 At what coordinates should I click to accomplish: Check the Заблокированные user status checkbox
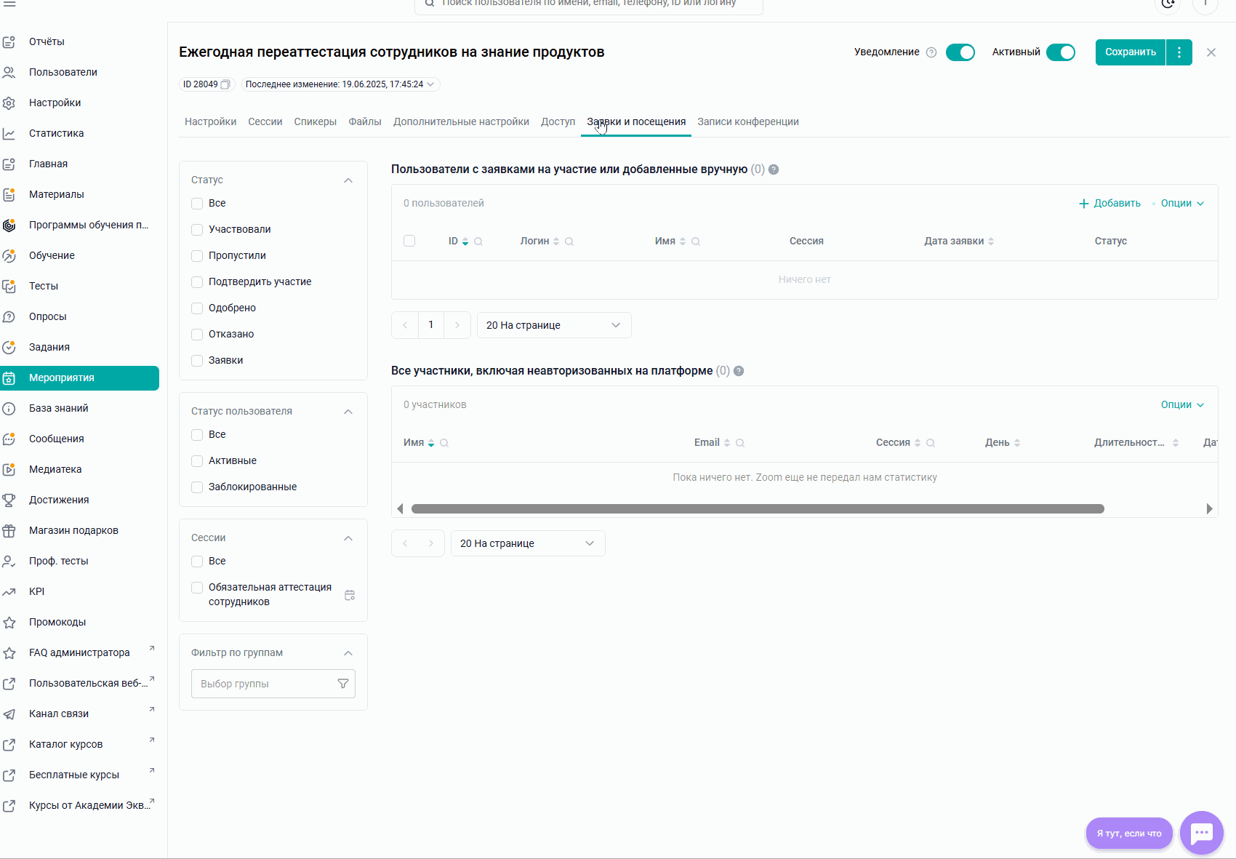click(197, 487)
